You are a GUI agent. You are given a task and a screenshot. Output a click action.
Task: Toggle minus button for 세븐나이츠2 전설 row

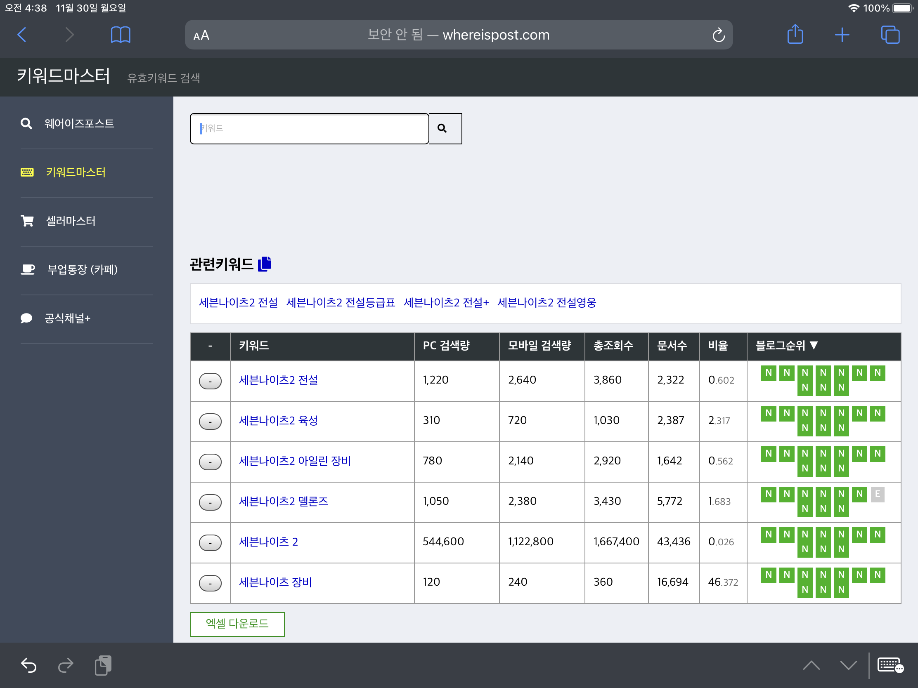point(210,381)
